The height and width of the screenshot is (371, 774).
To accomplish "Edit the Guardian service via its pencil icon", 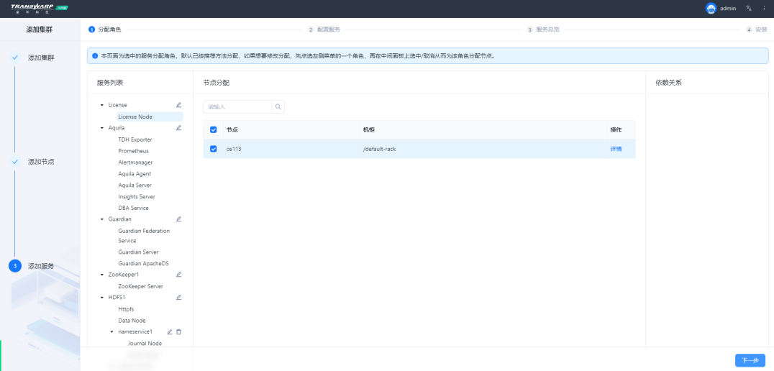I will pyautogui.click(x=178, y=219).
